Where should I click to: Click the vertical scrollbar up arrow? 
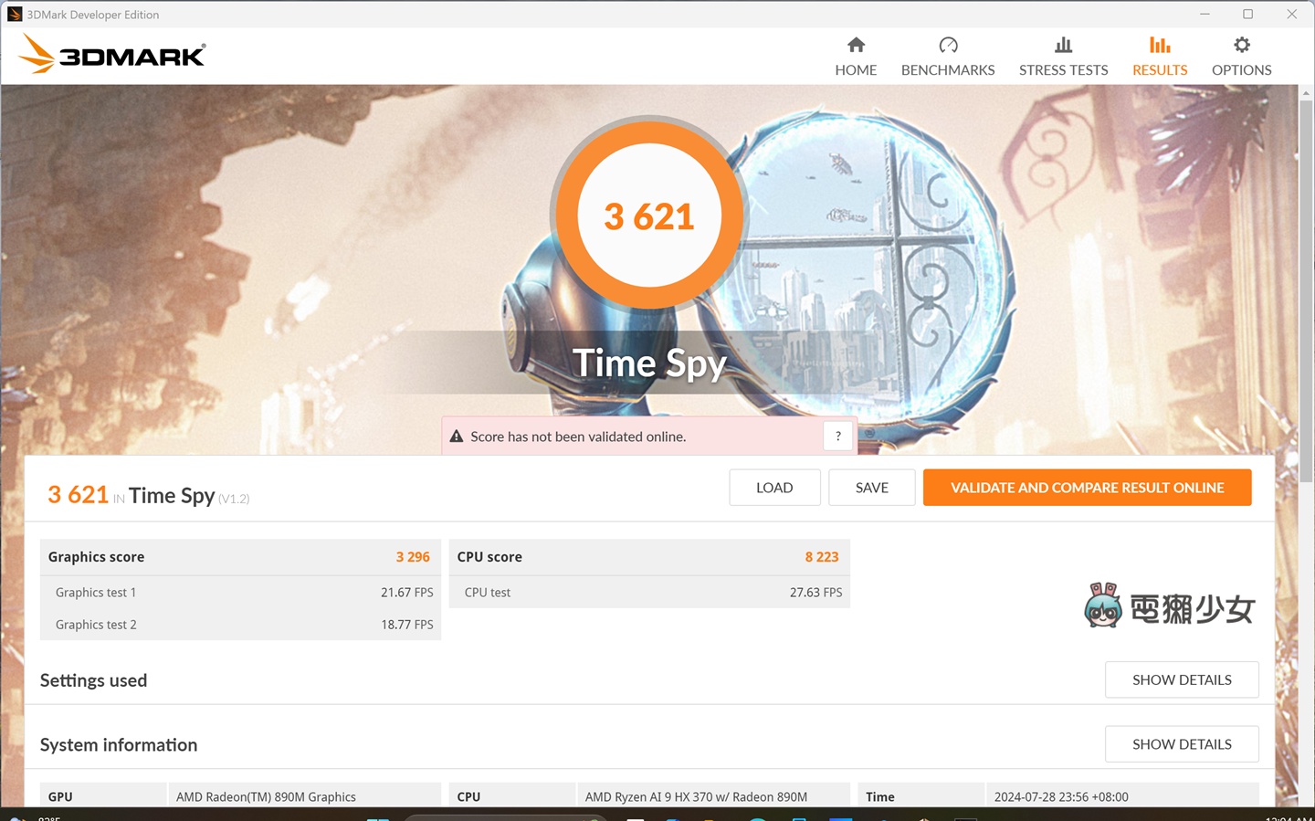(x=1307, y=93)
